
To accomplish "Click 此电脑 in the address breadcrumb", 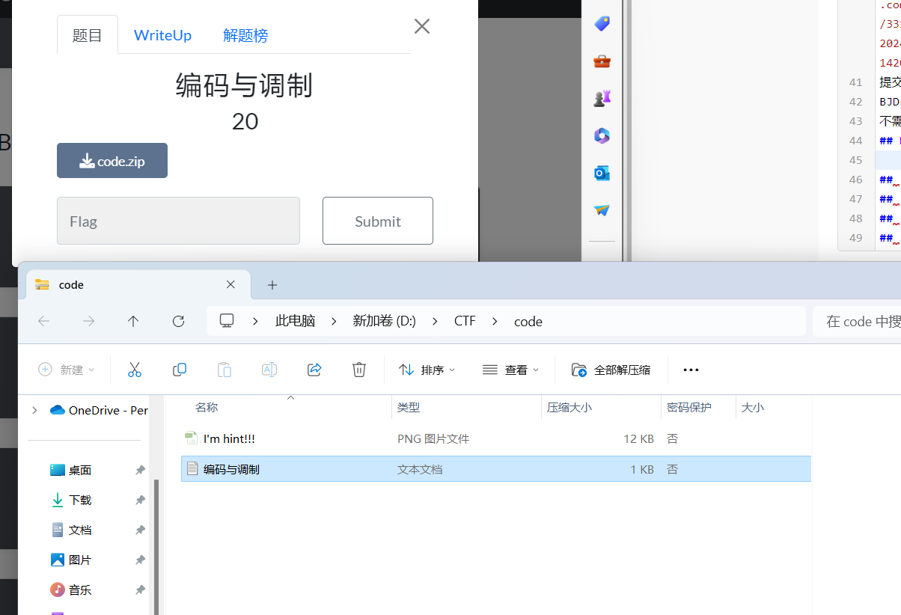I will click(x=296, y=321).
